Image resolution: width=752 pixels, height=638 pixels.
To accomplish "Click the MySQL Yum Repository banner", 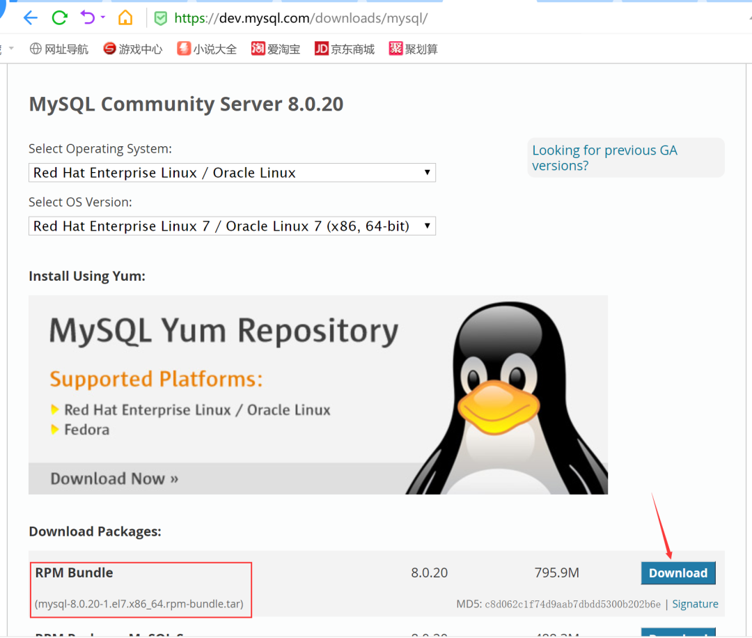I will pos(318,394).
